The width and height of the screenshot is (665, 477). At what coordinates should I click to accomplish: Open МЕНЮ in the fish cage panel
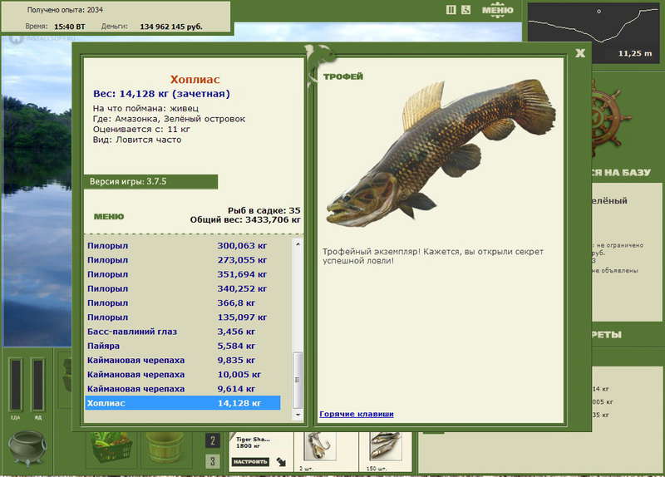point(109,217)
